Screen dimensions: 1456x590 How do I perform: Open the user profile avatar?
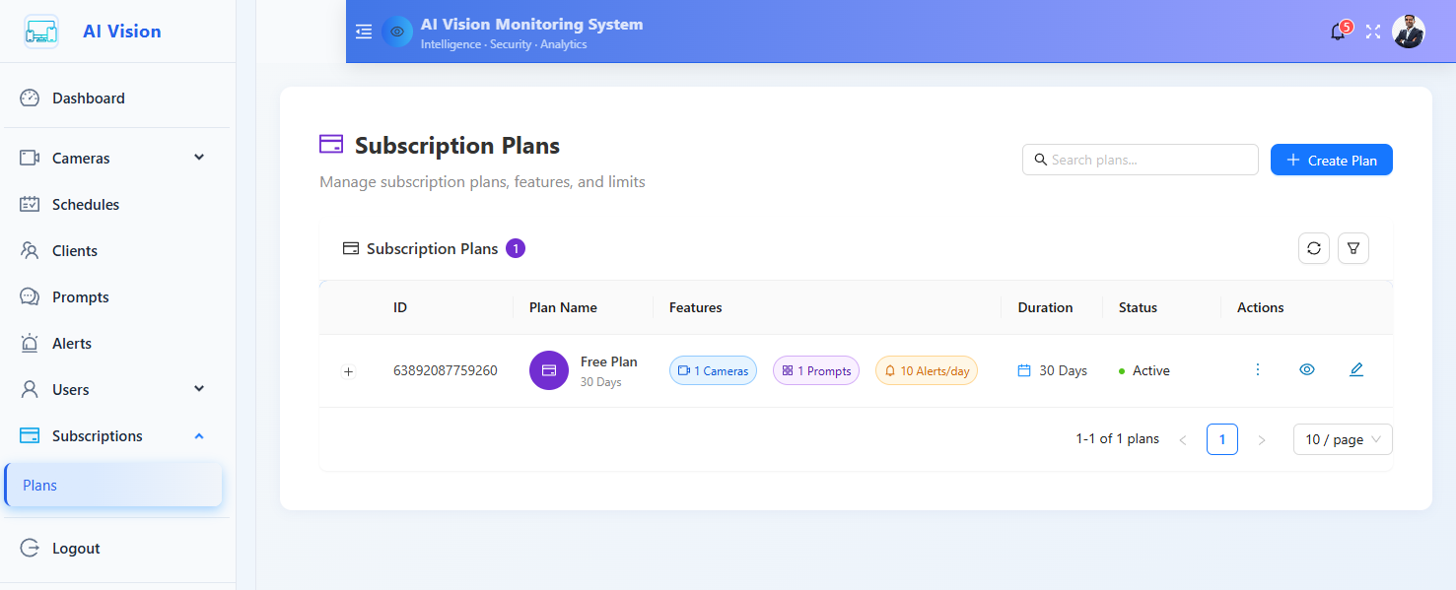[x=1408, y=32]
